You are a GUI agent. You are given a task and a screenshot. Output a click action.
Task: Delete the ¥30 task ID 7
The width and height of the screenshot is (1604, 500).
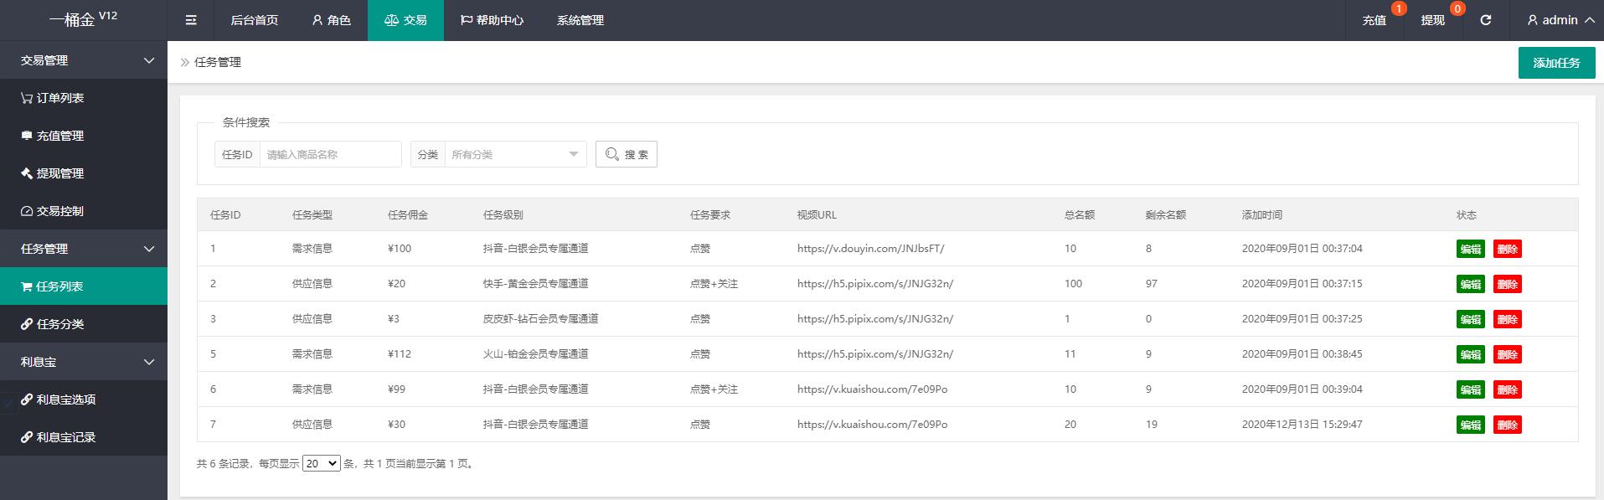click(1508, 425)
